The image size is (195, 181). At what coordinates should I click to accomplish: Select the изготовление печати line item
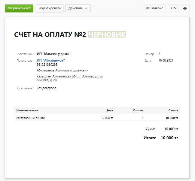coord(31,118)
